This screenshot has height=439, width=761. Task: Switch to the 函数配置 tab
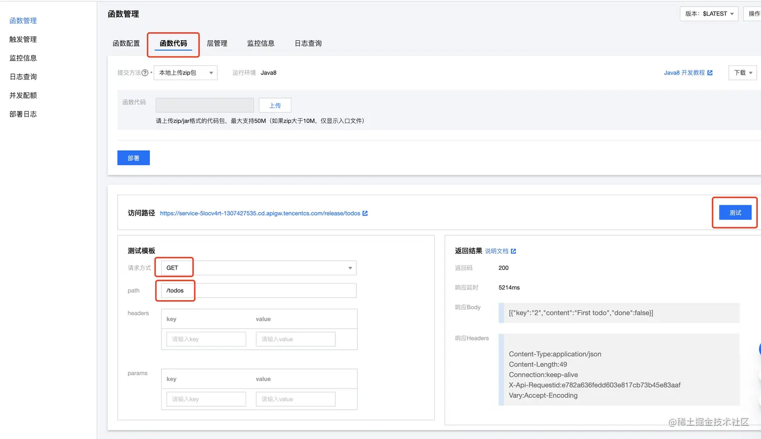coord(126,43)
